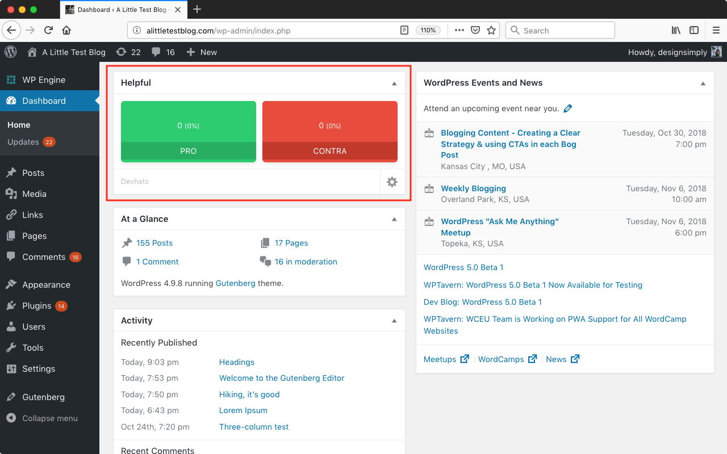This screenshot has height=454, width=727.
Task: Toggle reader view icon
Action: [x=404, y=30]
